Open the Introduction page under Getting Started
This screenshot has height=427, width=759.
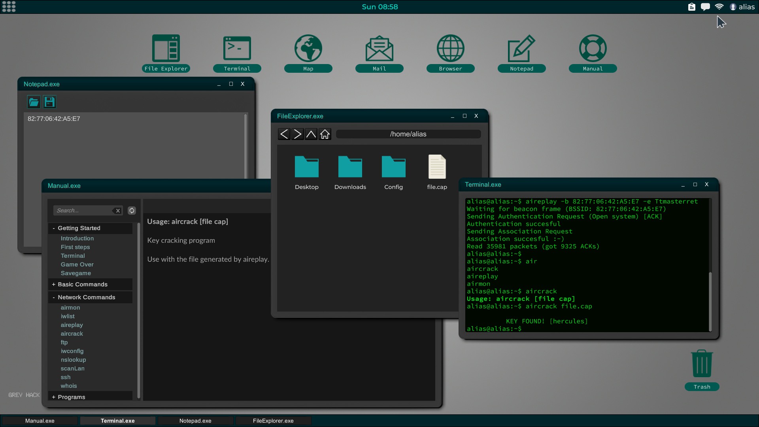click(77, 238)
